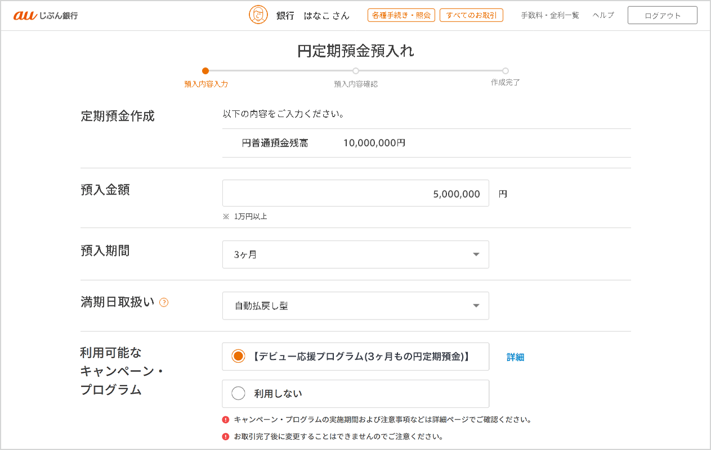The width and height of the screenshot is (711, 450).
Task: Click the ログアウト button
Action: click(x=662, y=15)
